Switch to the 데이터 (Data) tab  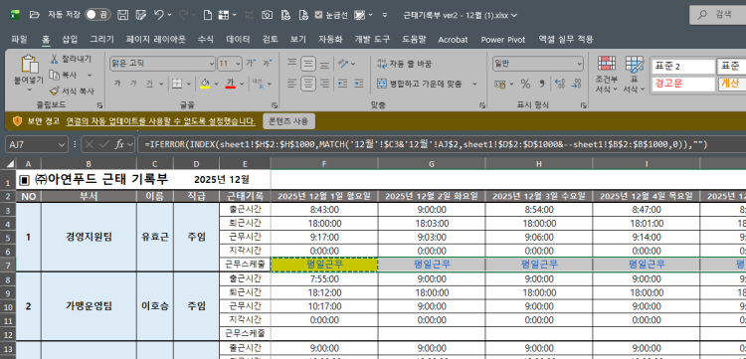[x=238, y=40]
